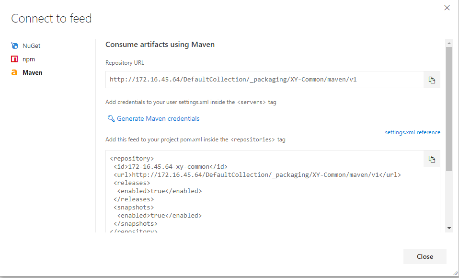Copy the Repository URL to clipboard
The image size is (459, 278).
click(x=432, y=80)
